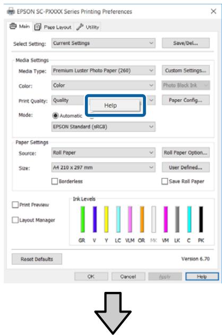Toggle the Layout Manager checkbox
Image resolution: width=222 pixels, height=335 pixels.
click(15, 220)
